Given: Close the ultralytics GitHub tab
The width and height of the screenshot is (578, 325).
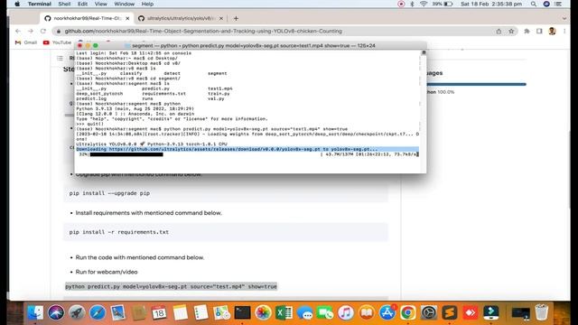Looking at the screenshot, I should [221, 18].
